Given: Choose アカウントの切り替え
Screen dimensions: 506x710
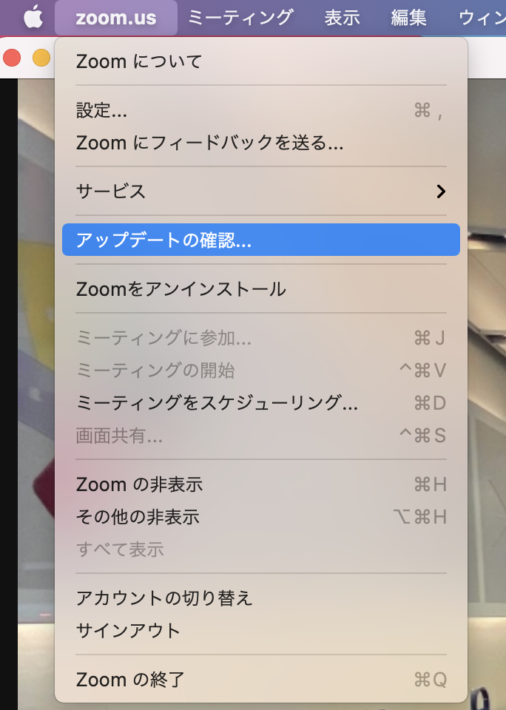Looking at the screenshot, I should [x=261, y=598].
